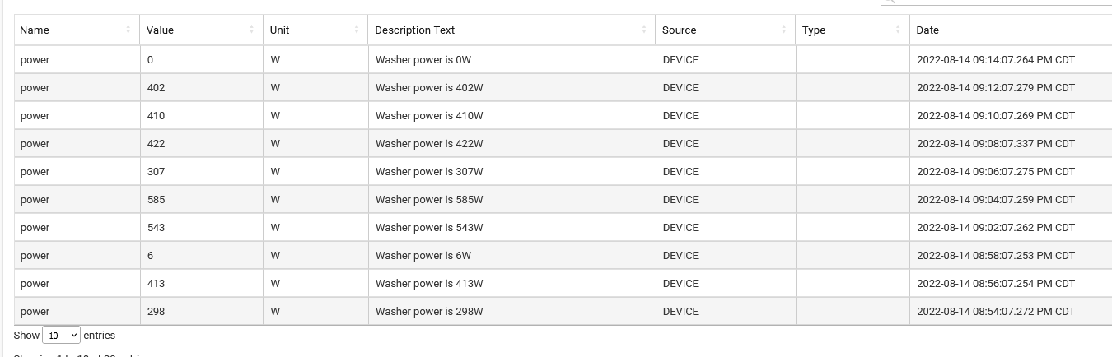
Task: Open the Show entries count dropdown
Action: coord(61,336)
